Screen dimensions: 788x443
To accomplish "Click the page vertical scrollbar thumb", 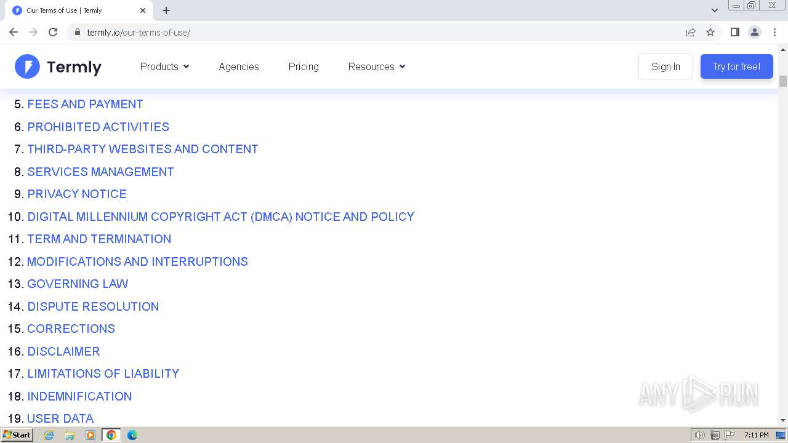I will point(783,81).
